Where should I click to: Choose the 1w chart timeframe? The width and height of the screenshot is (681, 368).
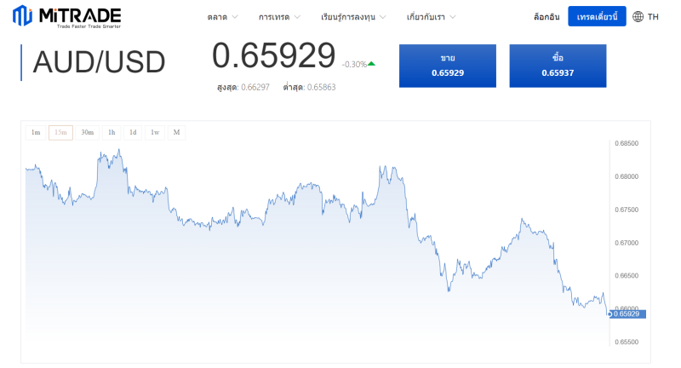coord(155,132)
